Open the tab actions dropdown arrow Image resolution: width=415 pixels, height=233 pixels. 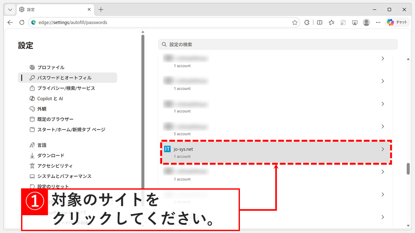point(10,10)
